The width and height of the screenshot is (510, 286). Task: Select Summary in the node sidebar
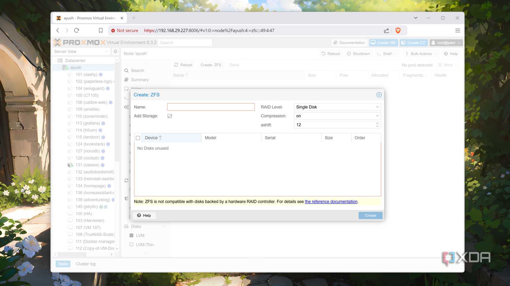coord(140,80)
